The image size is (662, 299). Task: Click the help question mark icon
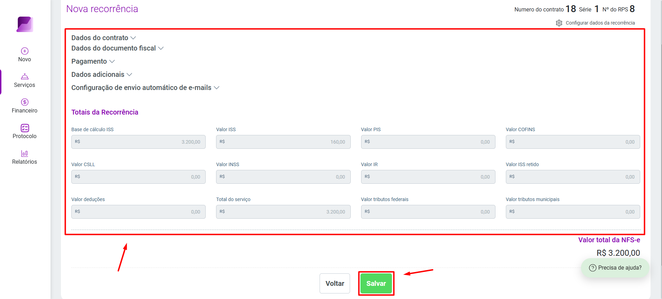592,268
